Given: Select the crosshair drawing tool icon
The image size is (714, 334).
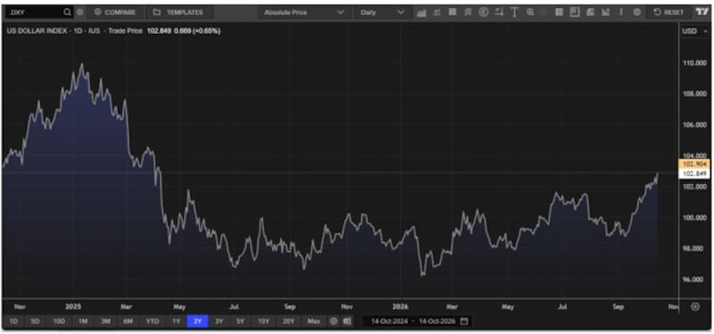Looking at the screenshot, I should 499,13.
